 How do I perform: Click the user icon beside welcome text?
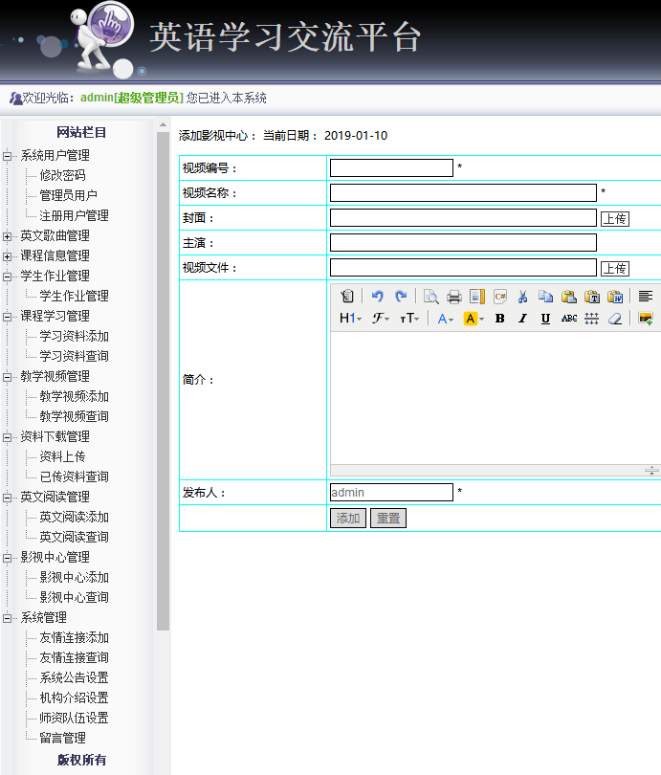point(16,98)
